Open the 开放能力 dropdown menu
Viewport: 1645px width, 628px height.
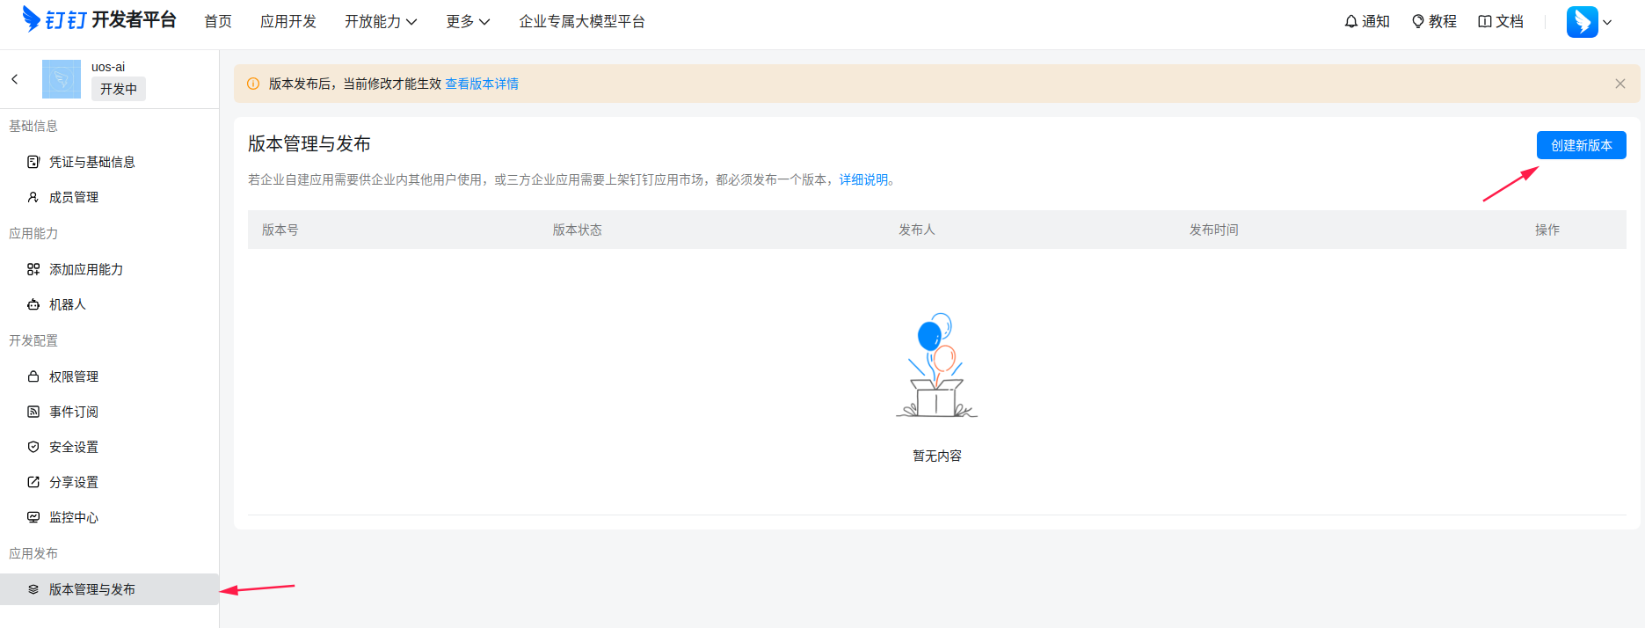[x=381, y=21]
